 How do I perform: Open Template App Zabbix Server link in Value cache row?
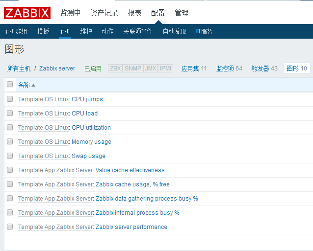55,170
